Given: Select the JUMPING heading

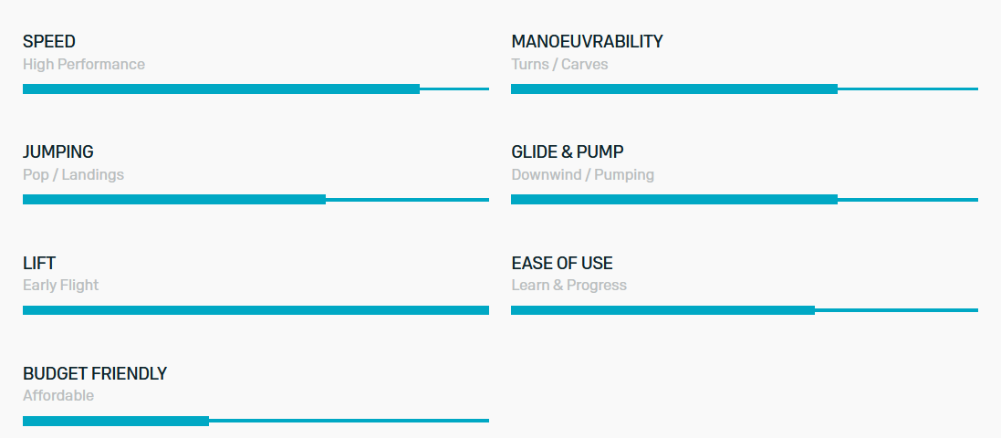Looking at the screenshot, I should pyautogui.click(x=58, y=152).
